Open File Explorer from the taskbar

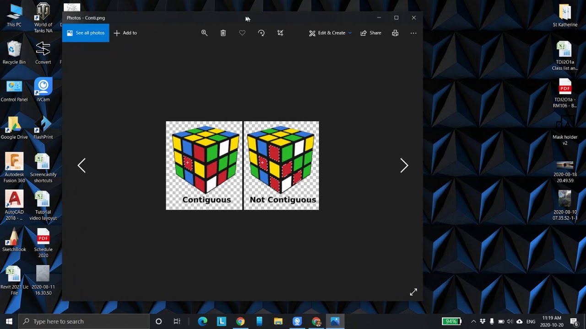click(278, 321)
